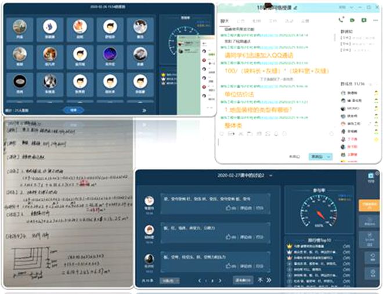
Task: Start a voice call with the phone icon
Action: point(342,19)
